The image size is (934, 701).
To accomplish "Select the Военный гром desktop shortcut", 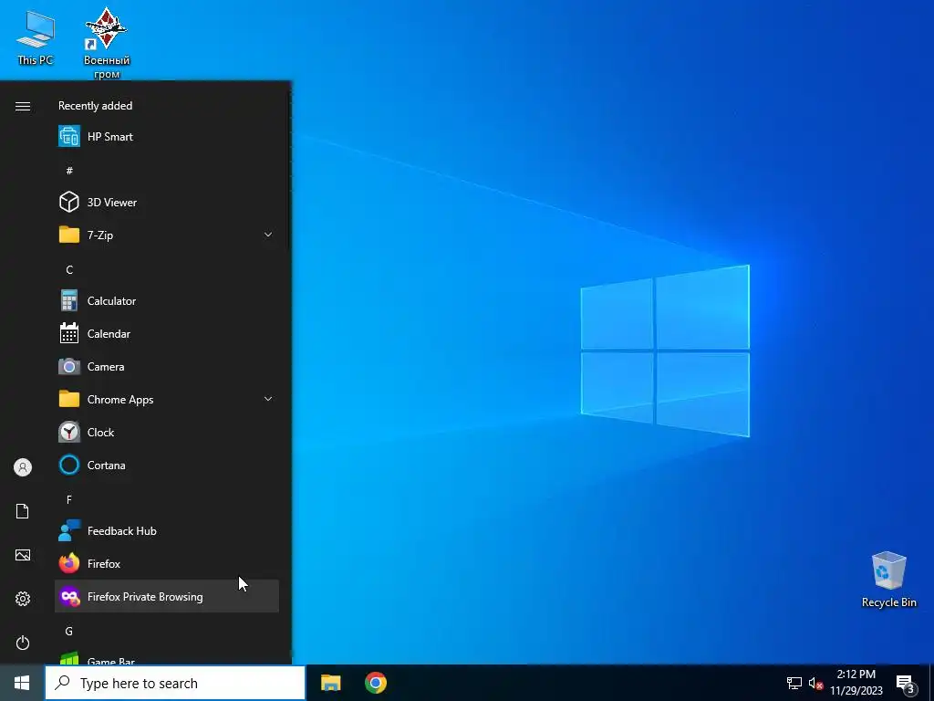I will (x=107, y=43).
